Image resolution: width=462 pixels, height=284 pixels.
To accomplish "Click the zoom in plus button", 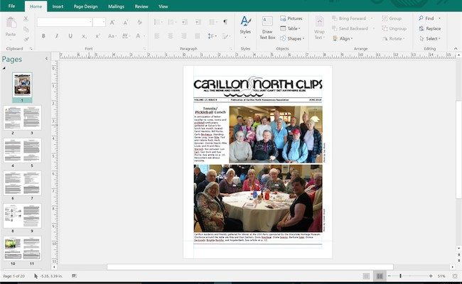I will 431,275.
